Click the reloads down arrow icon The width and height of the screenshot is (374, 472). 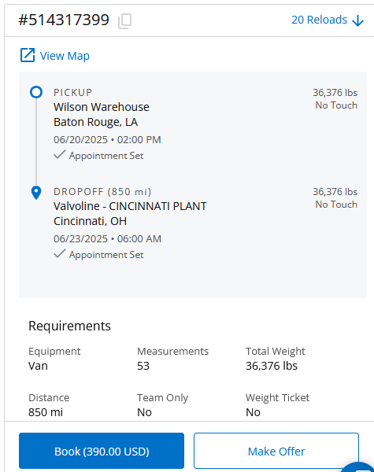(358, 20)
